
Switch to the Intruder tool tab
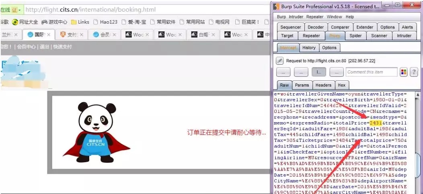[x=404, y=36]
